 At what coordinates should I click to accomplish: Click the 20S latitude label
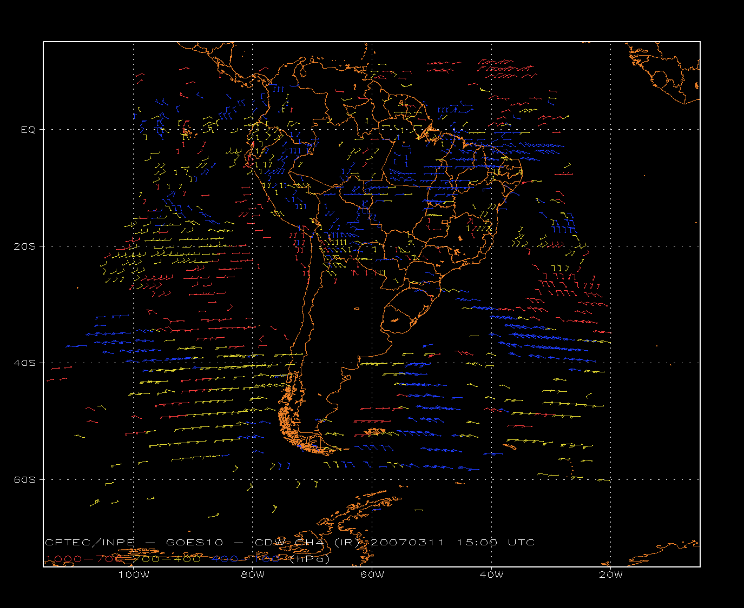click(x=25, y=246)
